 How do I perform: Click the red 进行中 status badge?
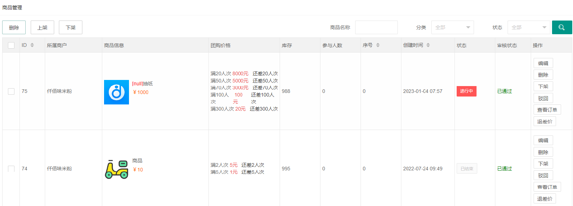pyautogui.click(x=466, y=91)
